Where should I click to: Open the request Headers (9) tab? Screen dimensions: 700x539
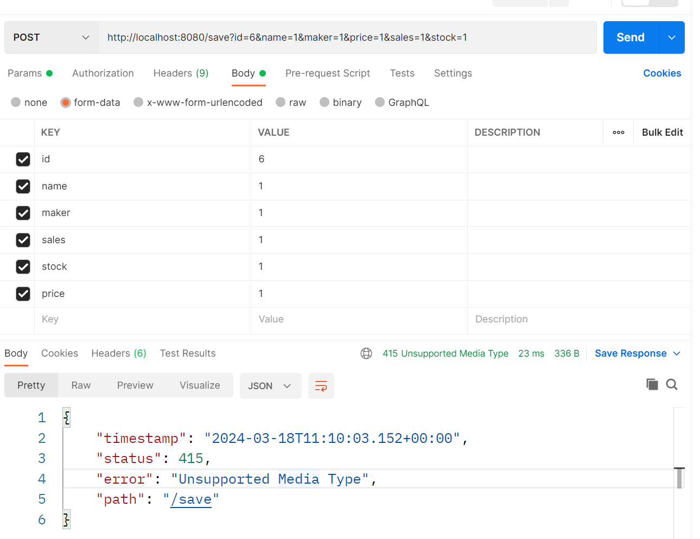tap(181, 73)
